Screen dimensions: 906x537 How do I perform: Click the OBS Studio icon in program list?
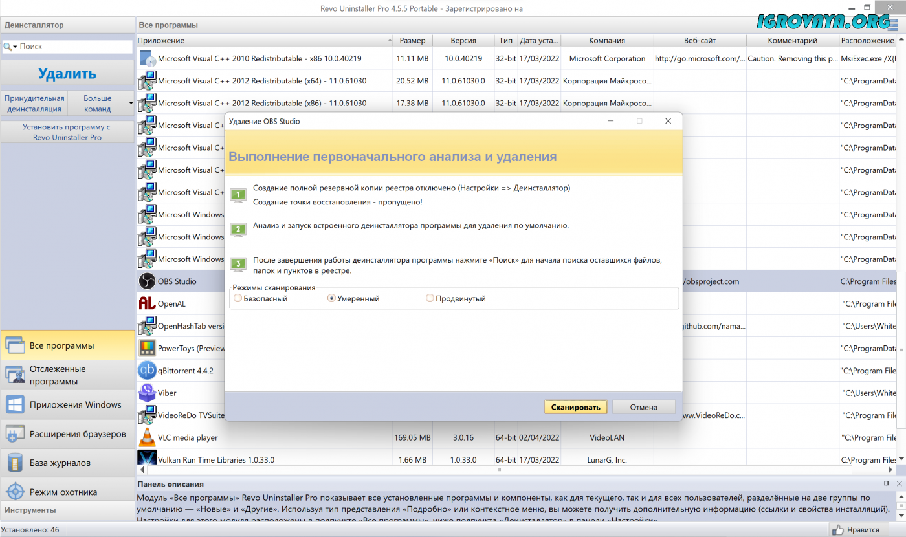(x=147, y=281)
